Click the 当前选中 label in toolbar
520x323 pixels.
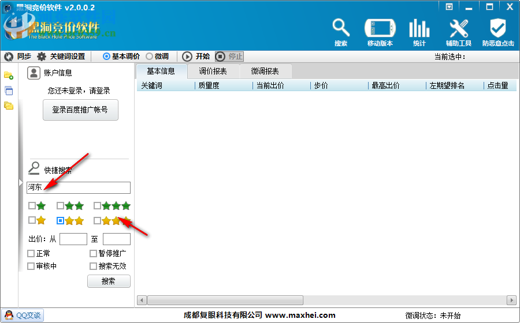450,57
